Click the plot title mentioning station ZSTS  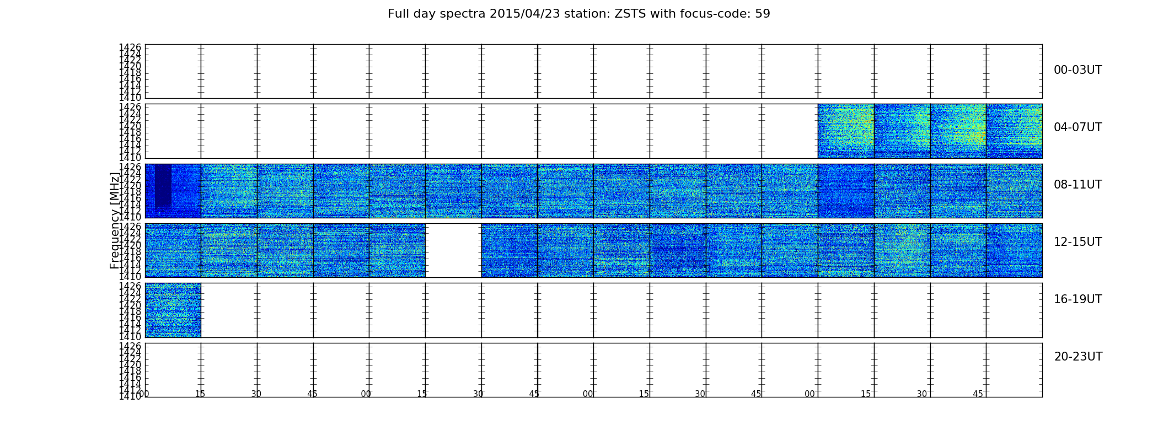pyautogui.click(x=578, y=14)
